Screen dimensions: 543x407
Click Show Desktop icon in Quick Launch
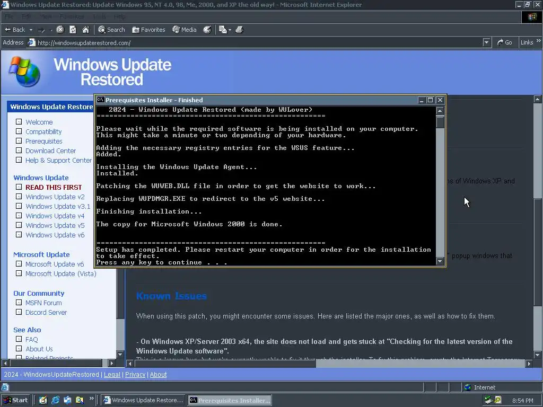(43, 400)
